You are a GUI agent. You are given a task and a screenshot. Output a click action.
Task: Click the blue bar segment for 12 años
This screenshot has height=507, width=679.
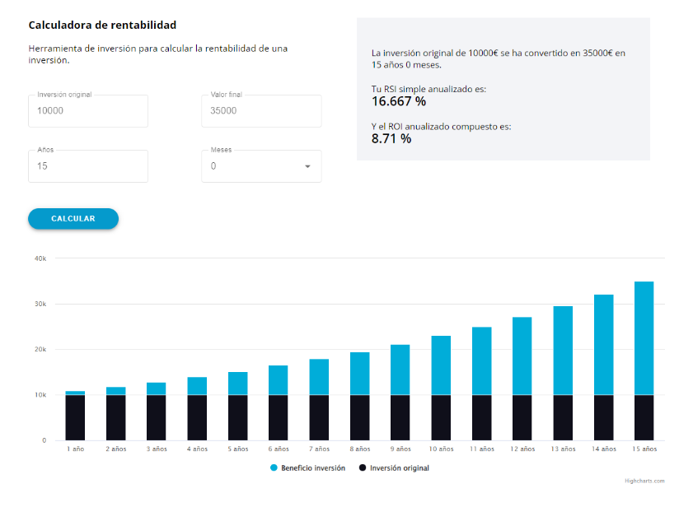(x=522, y=356)
